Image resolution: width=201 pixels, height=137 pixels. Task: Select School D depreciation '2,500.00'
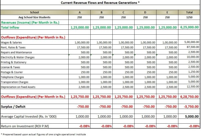(x=150, y=87)
